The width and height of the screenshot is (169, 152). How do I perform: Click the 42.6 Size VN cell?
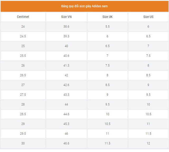pos(66,85)
